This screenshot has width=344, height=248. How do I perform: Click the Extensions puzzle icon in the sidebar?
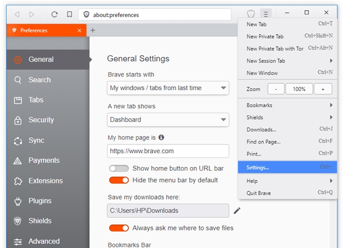[x=18, y=181]
